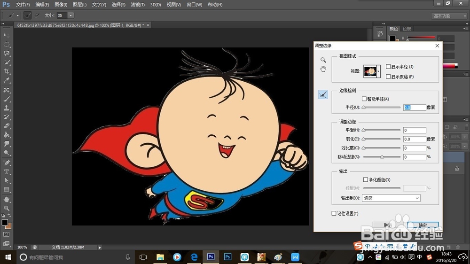Select the Paint Bucket tool
470x264 pixels.
coord(6,135)
